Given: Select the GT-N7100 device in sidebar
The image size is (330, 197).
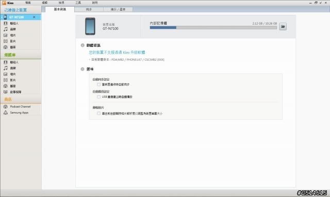Looking at the screenshot, I should pos(21,17).
